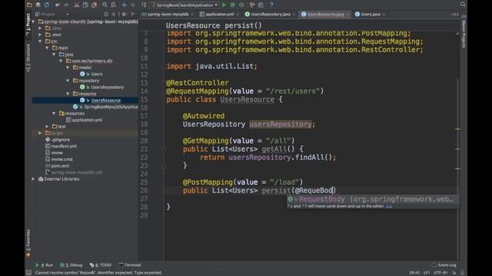Click the 26:41 caret position in status bar
The image size is (492, 276).
[414, 273]
